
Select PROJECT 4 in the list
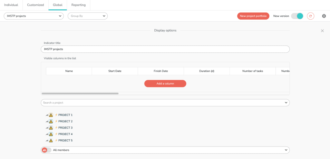pyautogui.click(x=65, y=134)
